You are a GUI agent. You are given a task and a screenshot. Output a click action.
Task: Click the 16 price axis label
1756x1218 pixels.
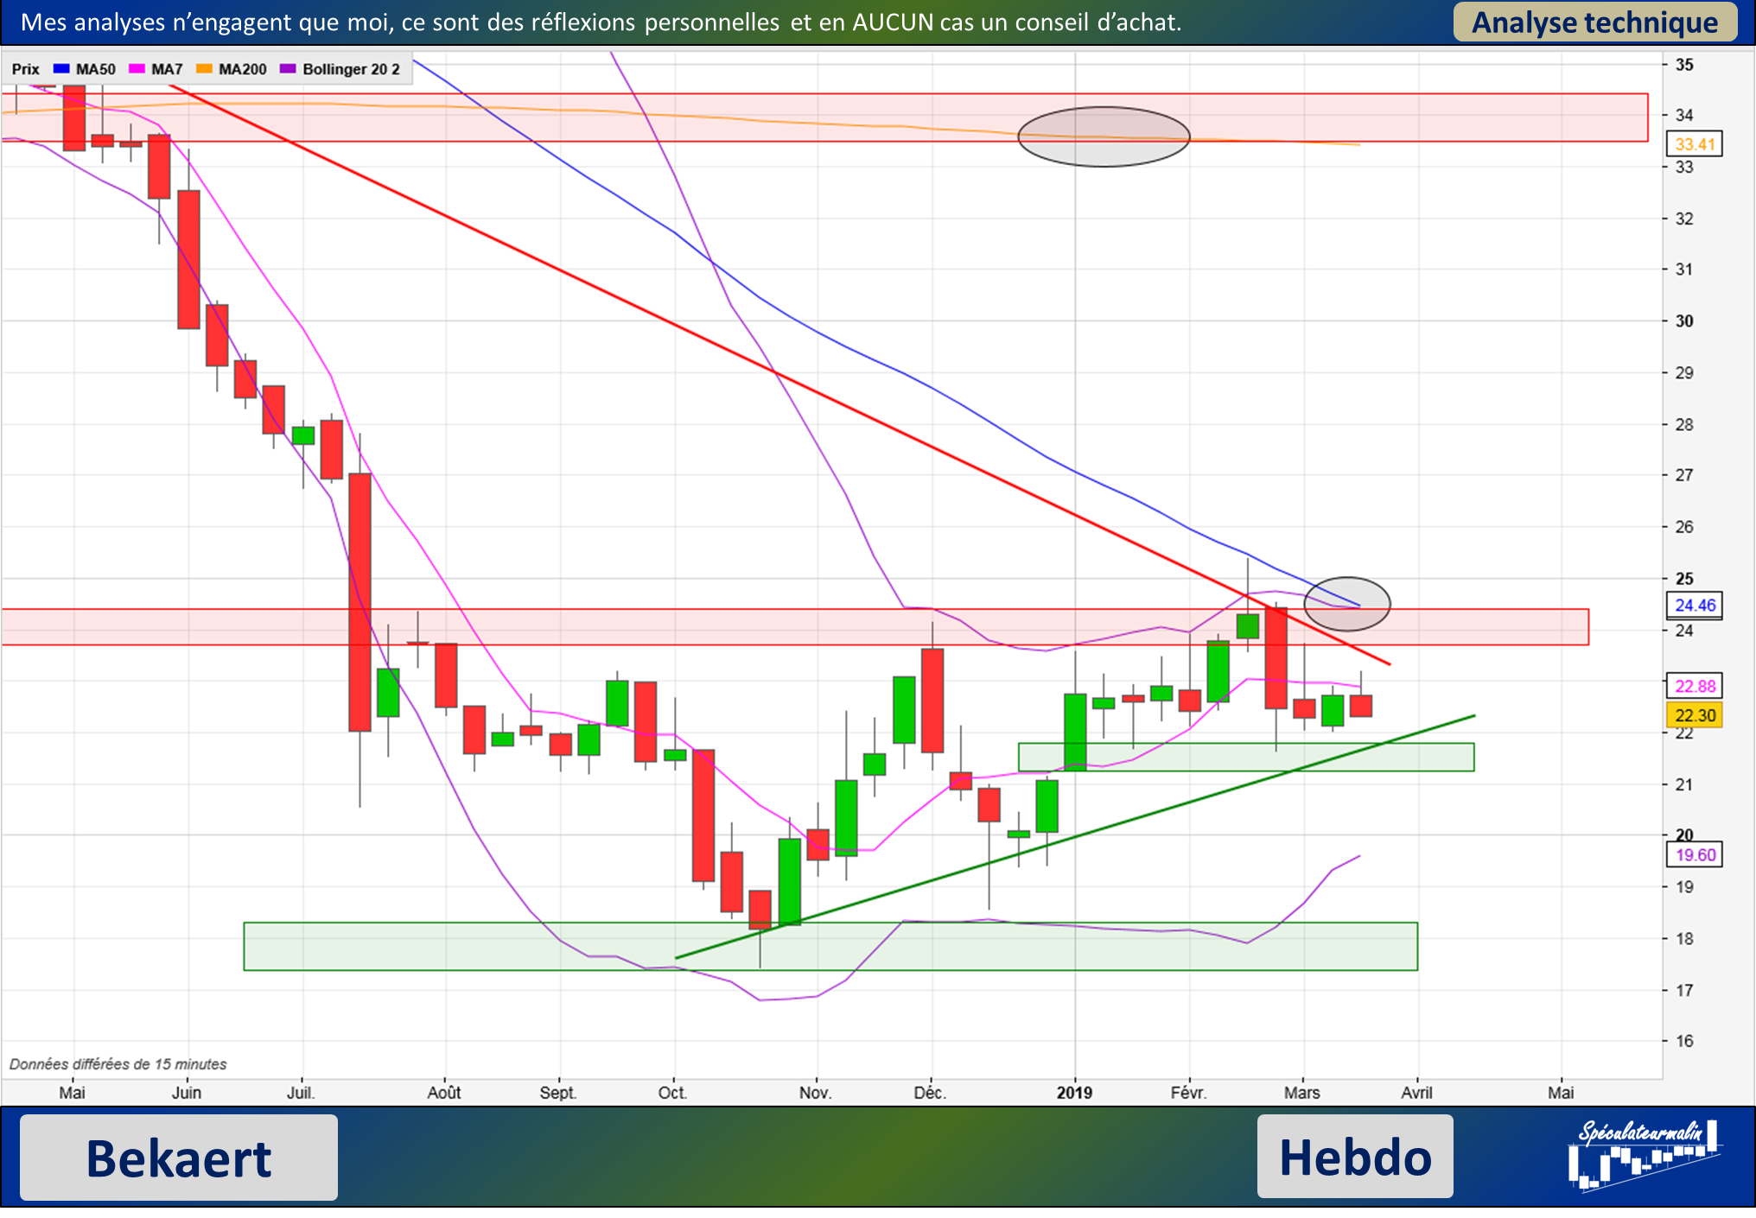coord(1684,1041)
